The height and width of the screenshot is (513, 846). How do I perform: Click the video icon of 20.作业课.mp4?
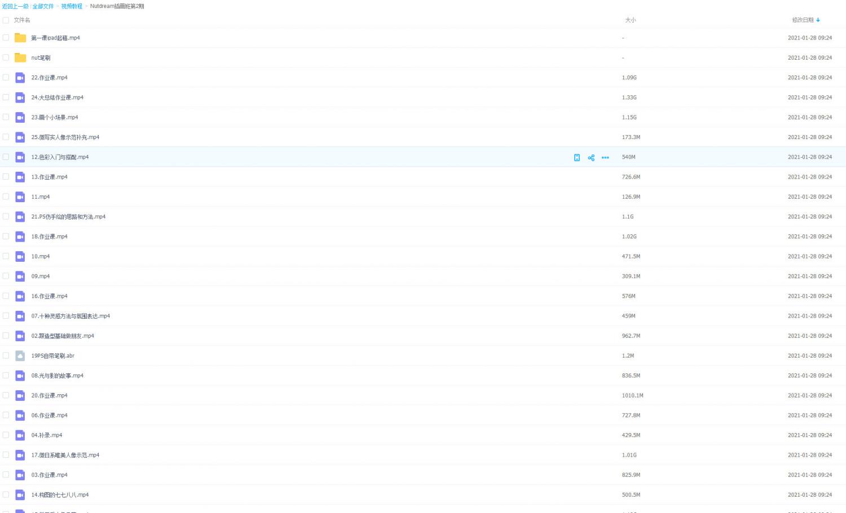(20, 395)
